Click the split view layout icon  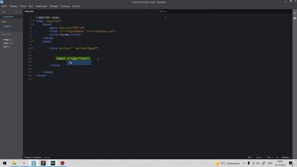click(x=20, y=12)
